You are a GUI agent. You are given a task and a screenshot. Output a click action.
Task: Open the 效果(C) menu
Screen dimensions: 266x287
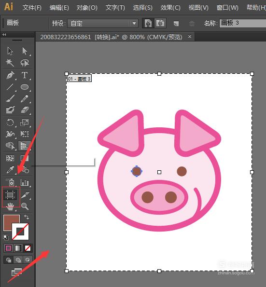click(170, 8)
